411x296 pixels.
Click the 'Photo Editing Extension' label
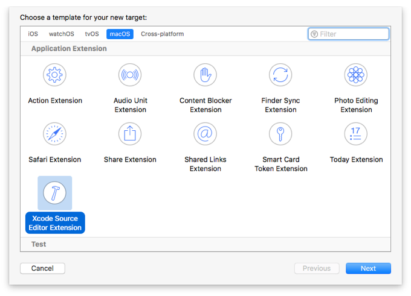tap(356, 105)
